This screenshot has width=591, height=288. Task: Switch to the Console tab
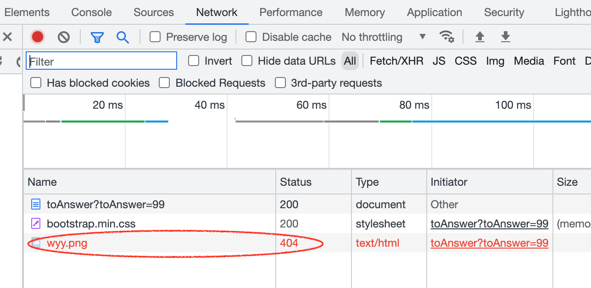[91, 12]
